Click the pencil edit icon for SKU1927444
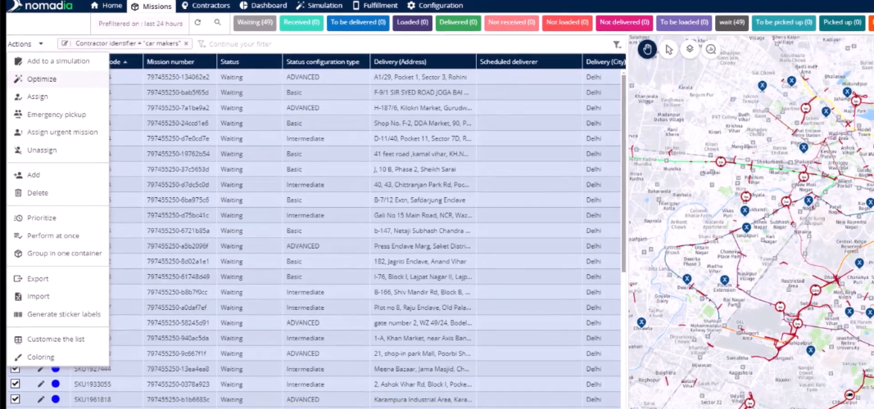The image size is (874, 409). 41,369
